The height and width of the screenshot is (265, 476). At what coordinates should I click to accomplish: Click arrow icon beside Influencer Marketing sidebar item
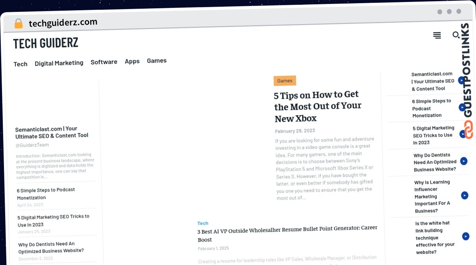pos(464,195)
